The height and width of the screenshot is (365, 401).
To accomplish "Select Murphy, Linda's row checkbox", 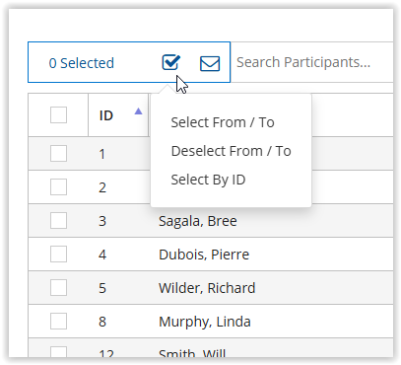I will pos(58,321).
